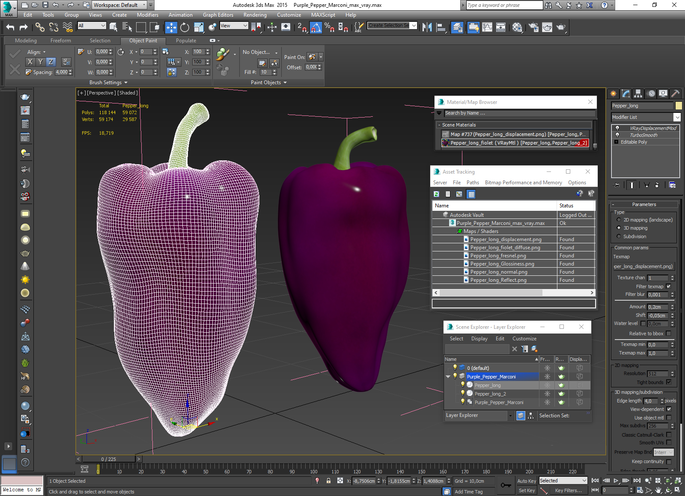Select the 2D mapping (landscape) radio
Screen dimensions: 685x496
coord(619,220)
